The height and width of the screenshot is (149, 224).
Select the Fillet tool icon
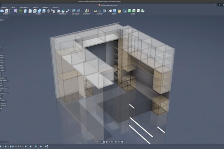tap(30, 11)
